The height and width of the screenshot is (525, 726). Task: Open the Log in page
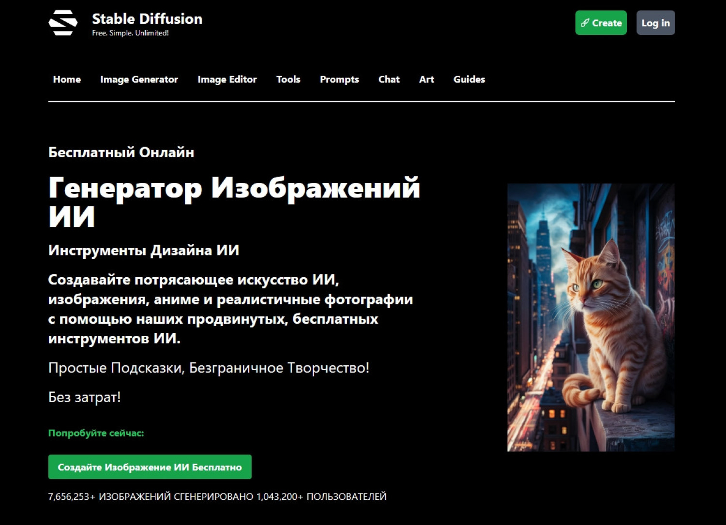tap(655, 23)
